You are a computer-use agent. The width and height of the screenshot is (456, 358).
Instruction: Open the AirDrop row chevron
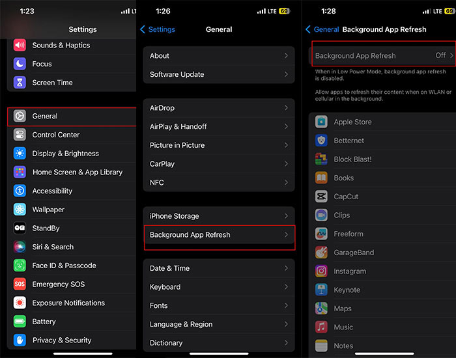click(x=286, y=108)
